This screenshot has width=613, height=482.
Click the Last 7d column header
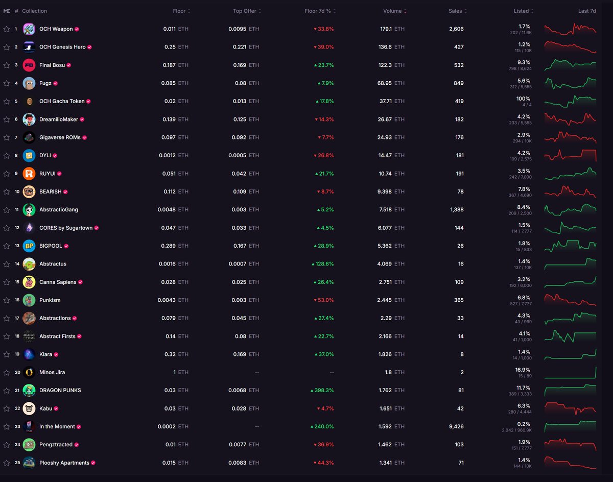tap(587, 11)
